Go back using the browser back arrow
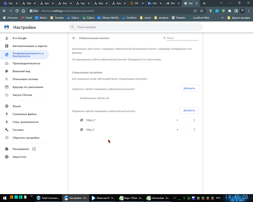 point(4,11)
